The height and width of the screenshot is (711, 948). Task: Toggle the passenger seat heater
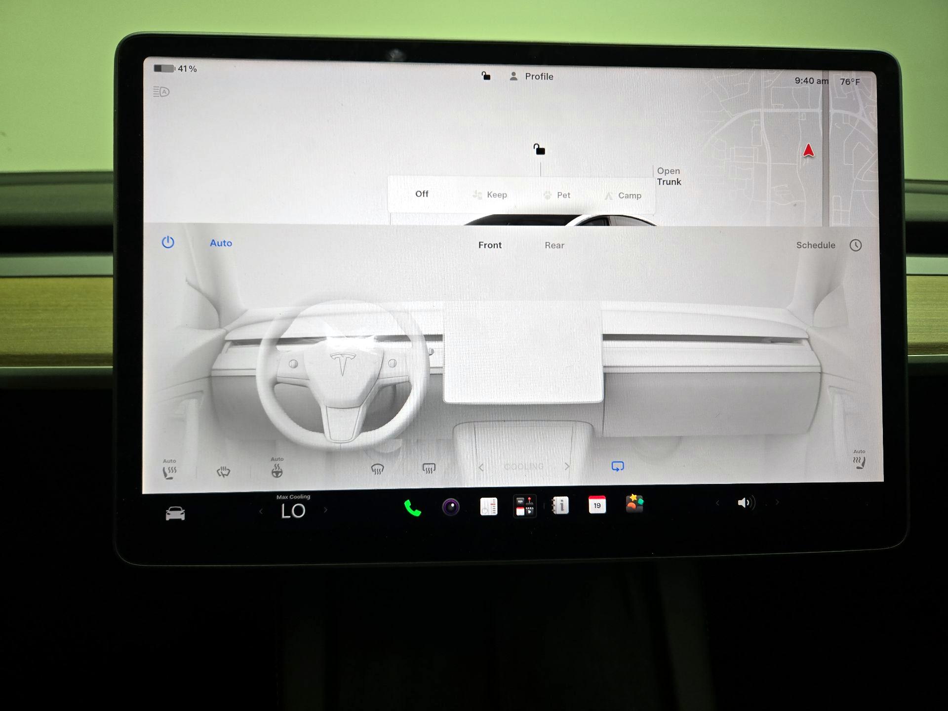(x=859, y=459)
